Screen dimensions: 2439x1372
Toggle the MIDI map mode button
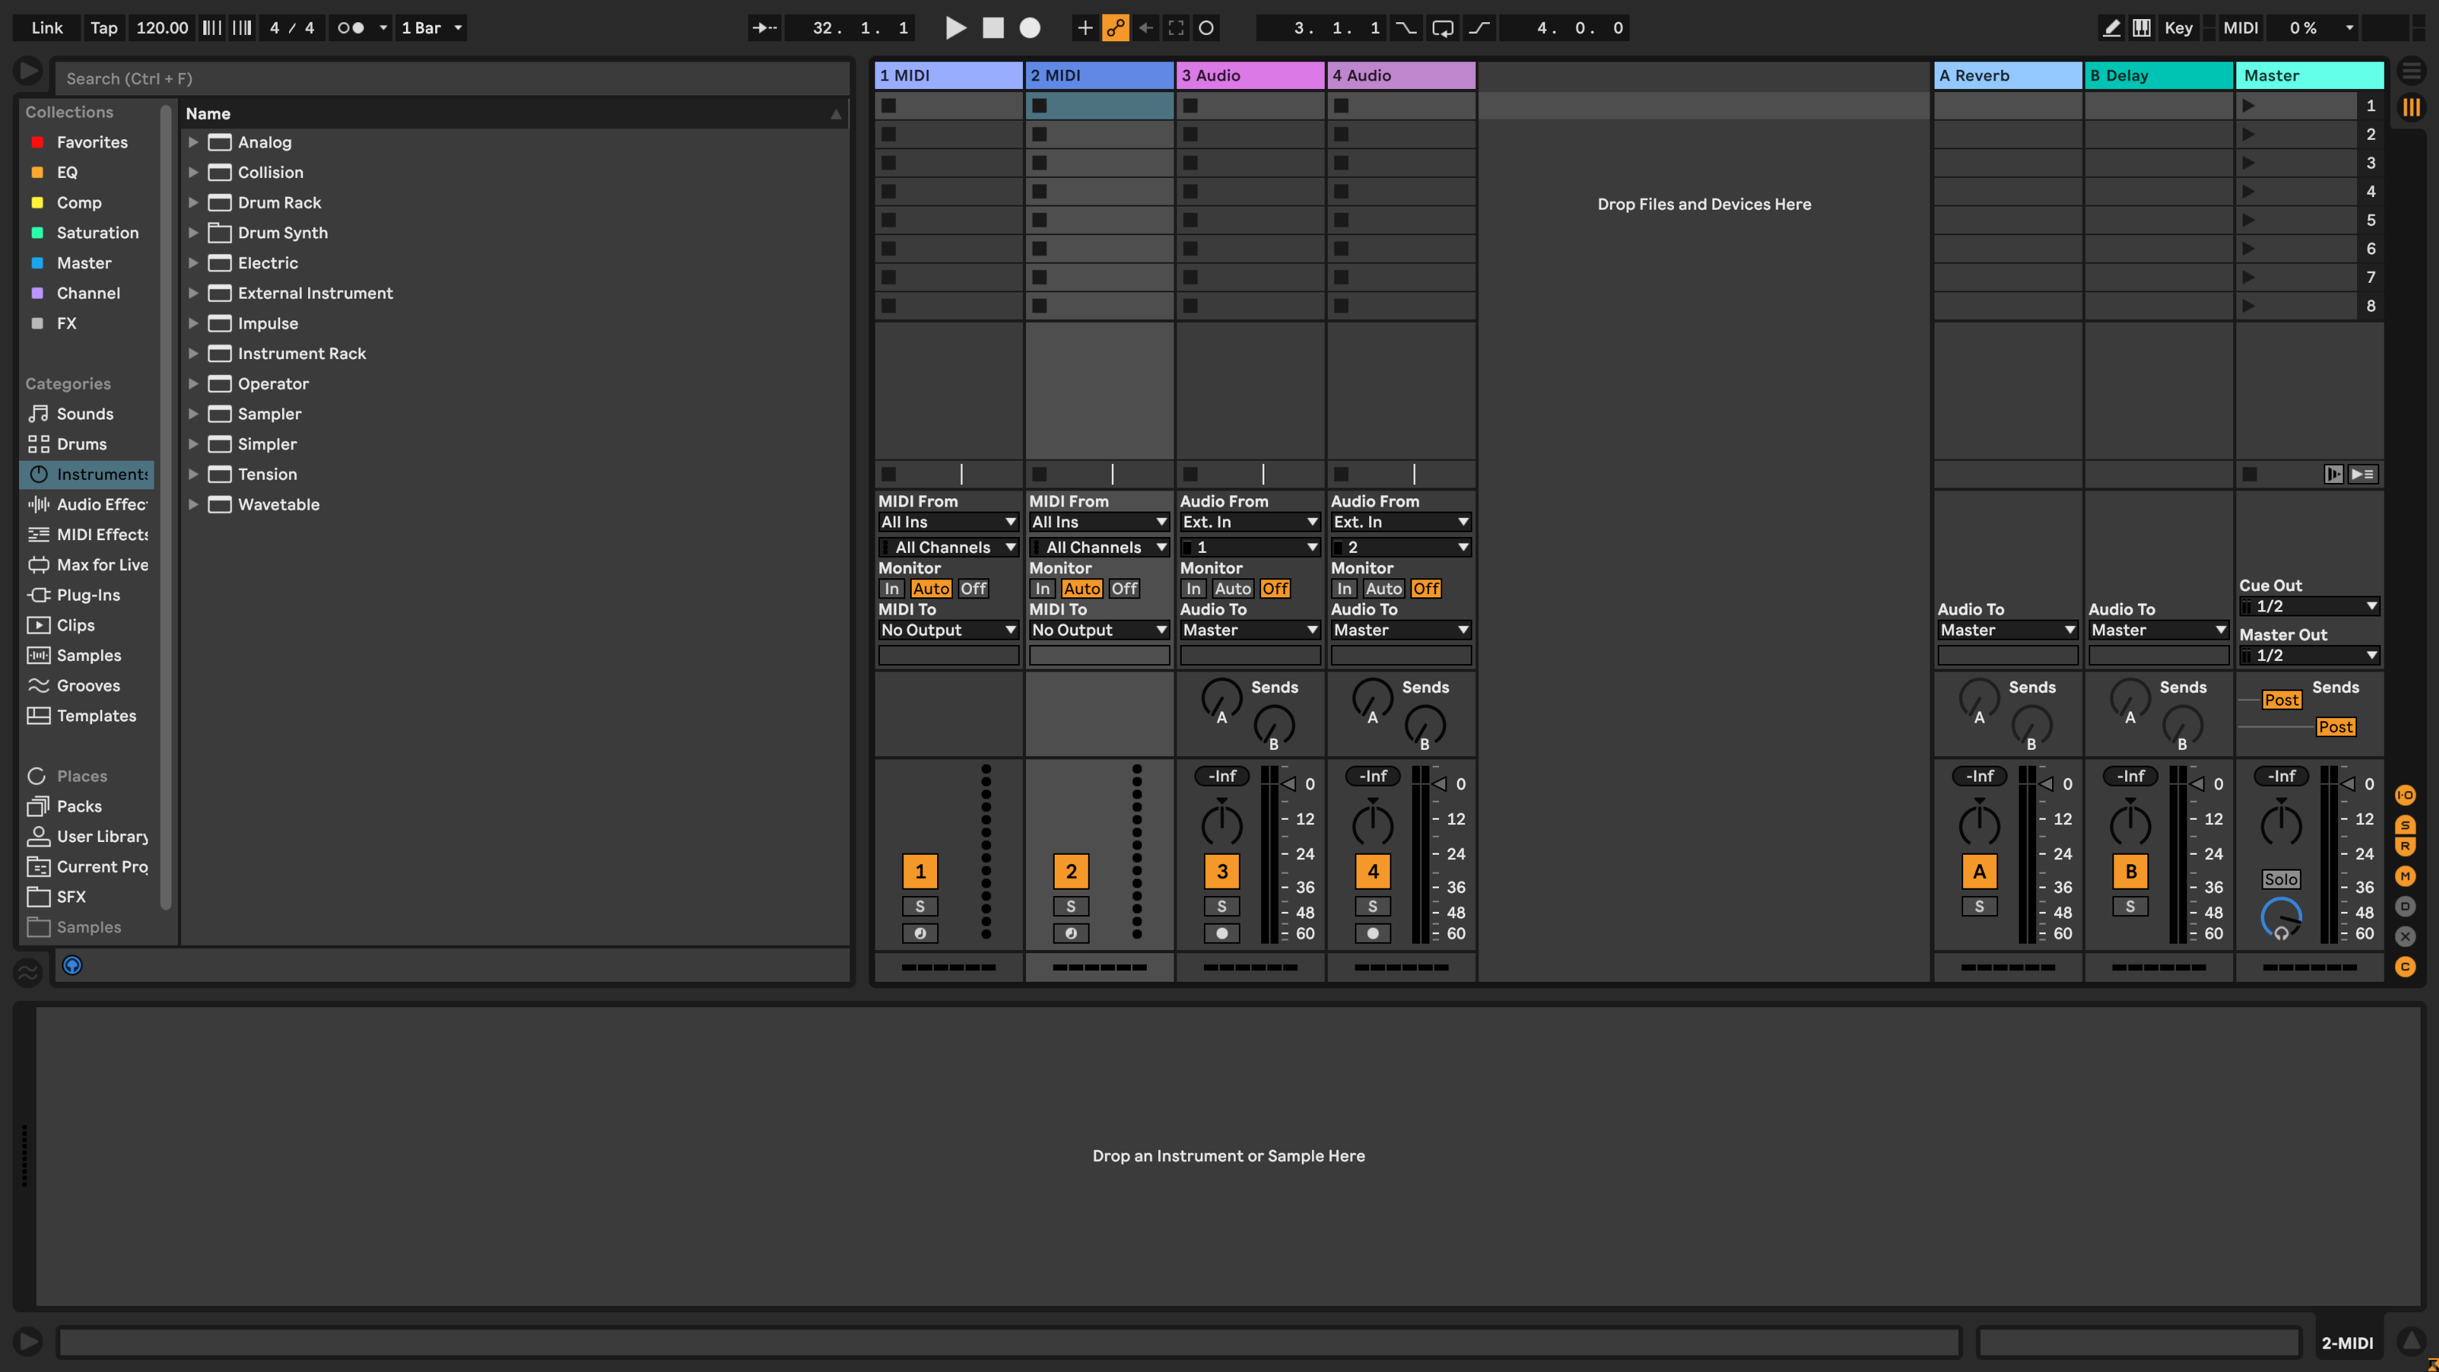click(2240, 27)
